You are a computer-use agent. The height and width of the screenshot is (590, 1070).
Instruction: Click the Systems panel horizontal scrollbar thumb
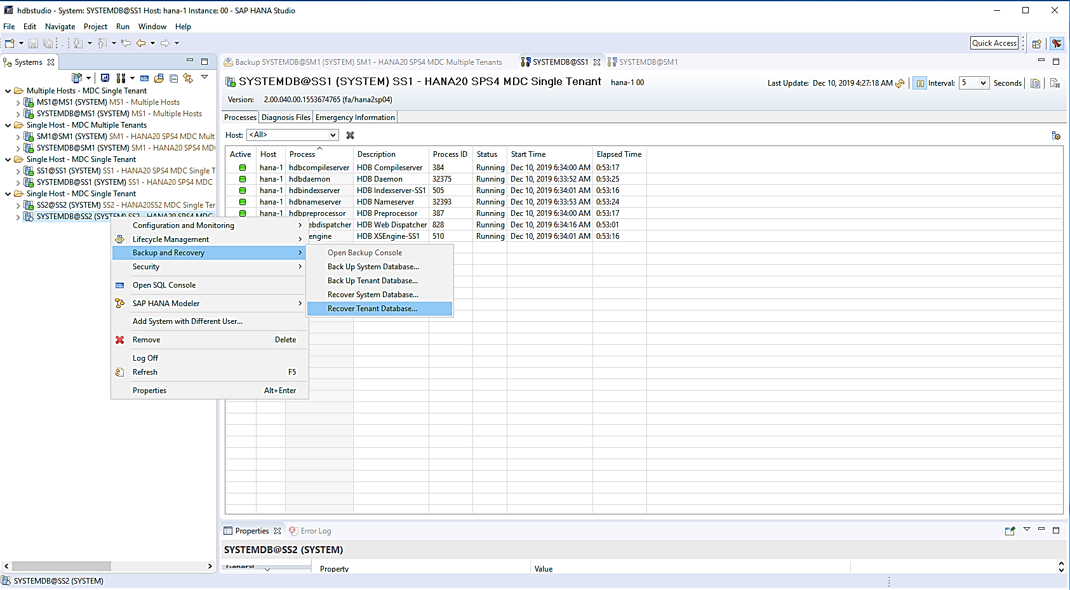tap(62, 566)
